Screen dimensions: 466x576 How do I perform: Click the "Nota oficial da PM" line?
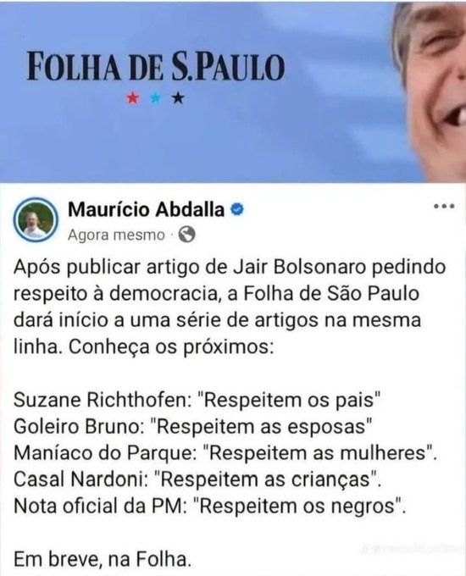(x=210, y=506)
